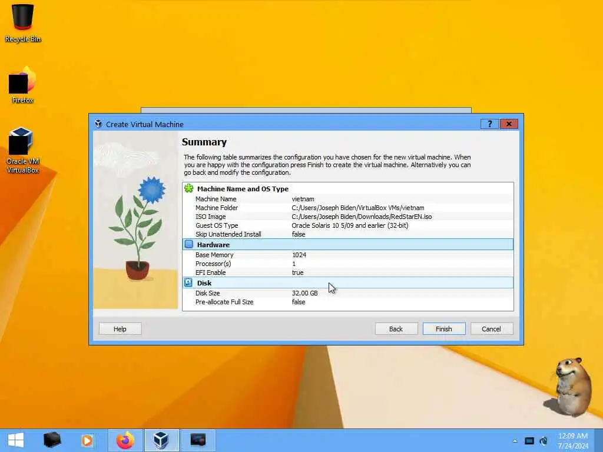This screenshot has height=452, width=603.
Task: Select the Hardware section header
Action: click(x=348, y=244)
